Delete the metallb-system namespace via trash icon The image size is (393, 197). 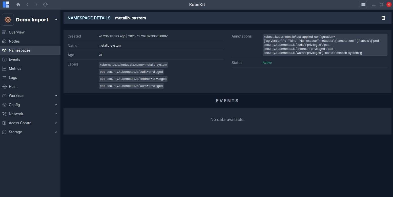(383, 18)
